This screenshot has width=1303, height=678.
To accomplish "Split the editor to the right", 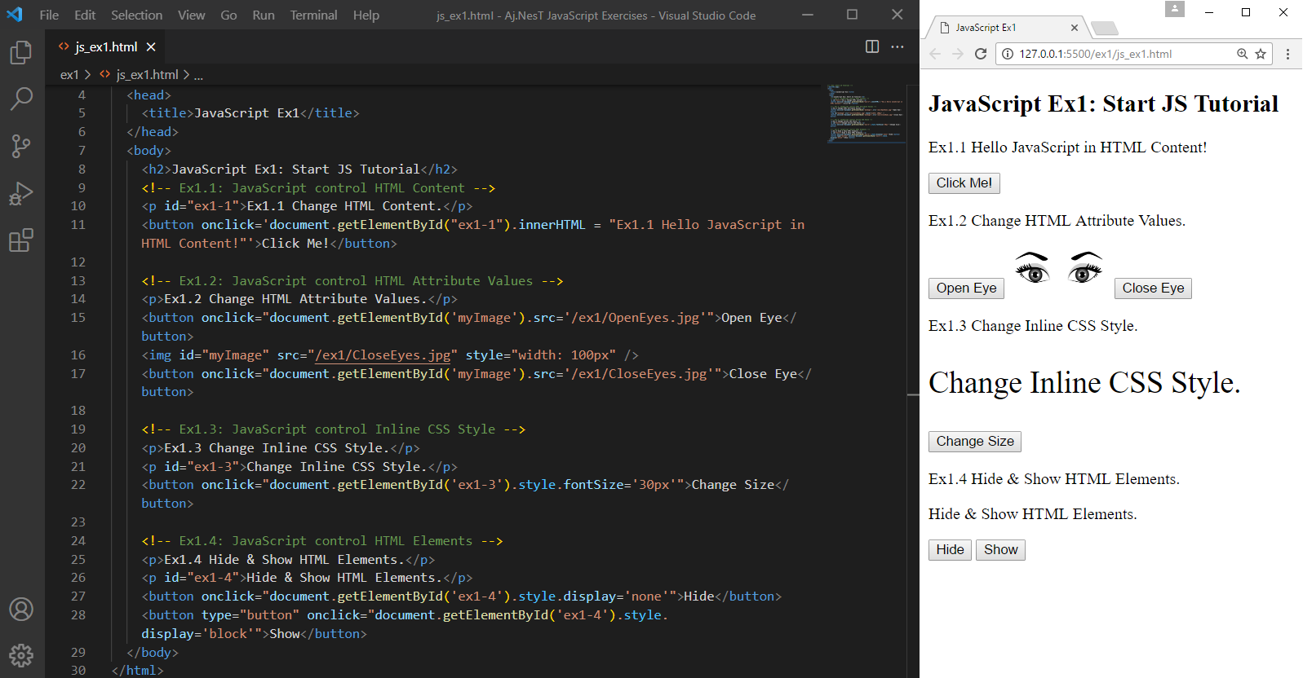I will pyautogui.click(x=872, y=46).
